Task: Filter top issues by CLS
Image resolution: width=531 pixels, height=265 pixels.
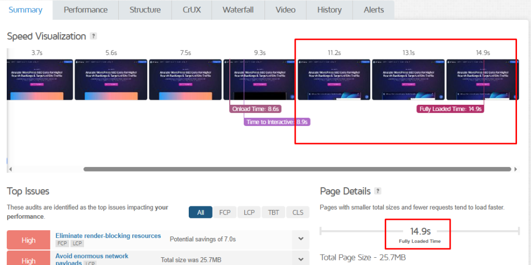Action: click(x=298, y=213)
